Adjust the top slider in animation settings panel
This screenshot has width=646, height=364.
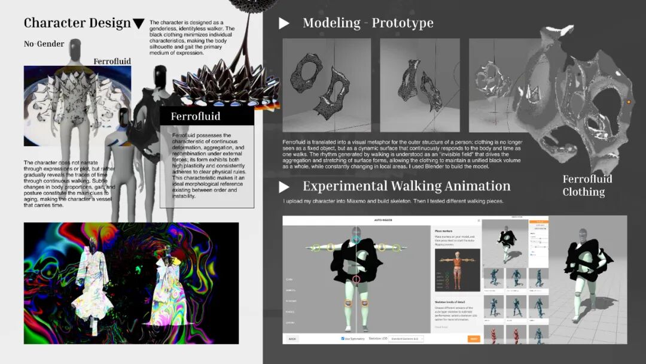click(539, 238)
